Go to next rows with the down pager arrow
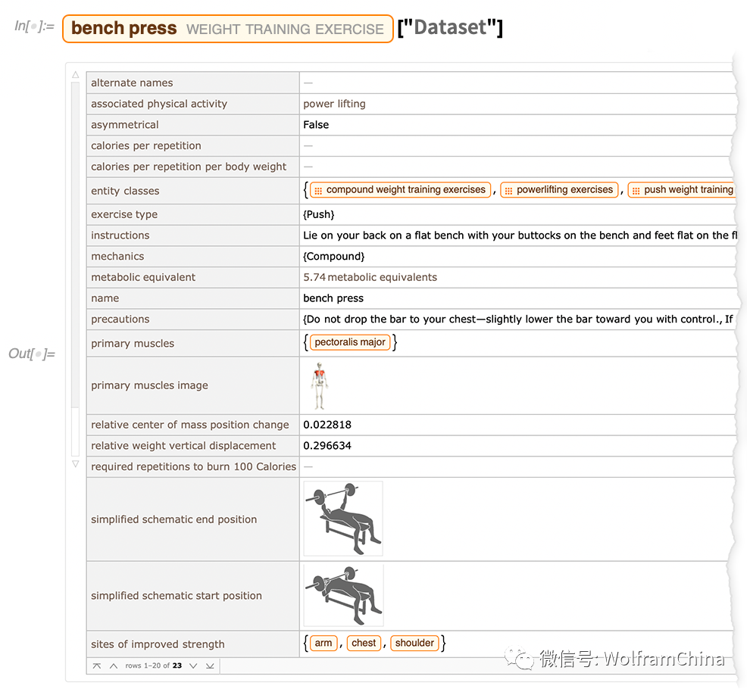This screenshot has height=692, width=750. click(193, 666)
